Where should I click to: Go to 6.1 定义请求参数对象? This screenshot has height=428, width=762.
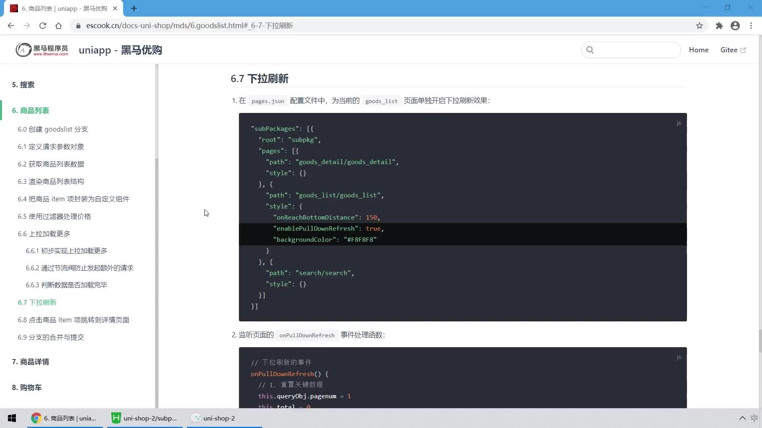click(x=51, y=147)
